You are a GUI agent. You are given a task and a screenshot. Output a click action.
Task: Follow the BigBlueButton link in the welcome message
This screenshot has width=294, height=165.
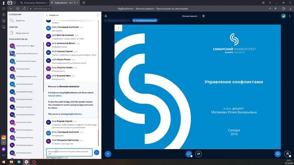75,114
